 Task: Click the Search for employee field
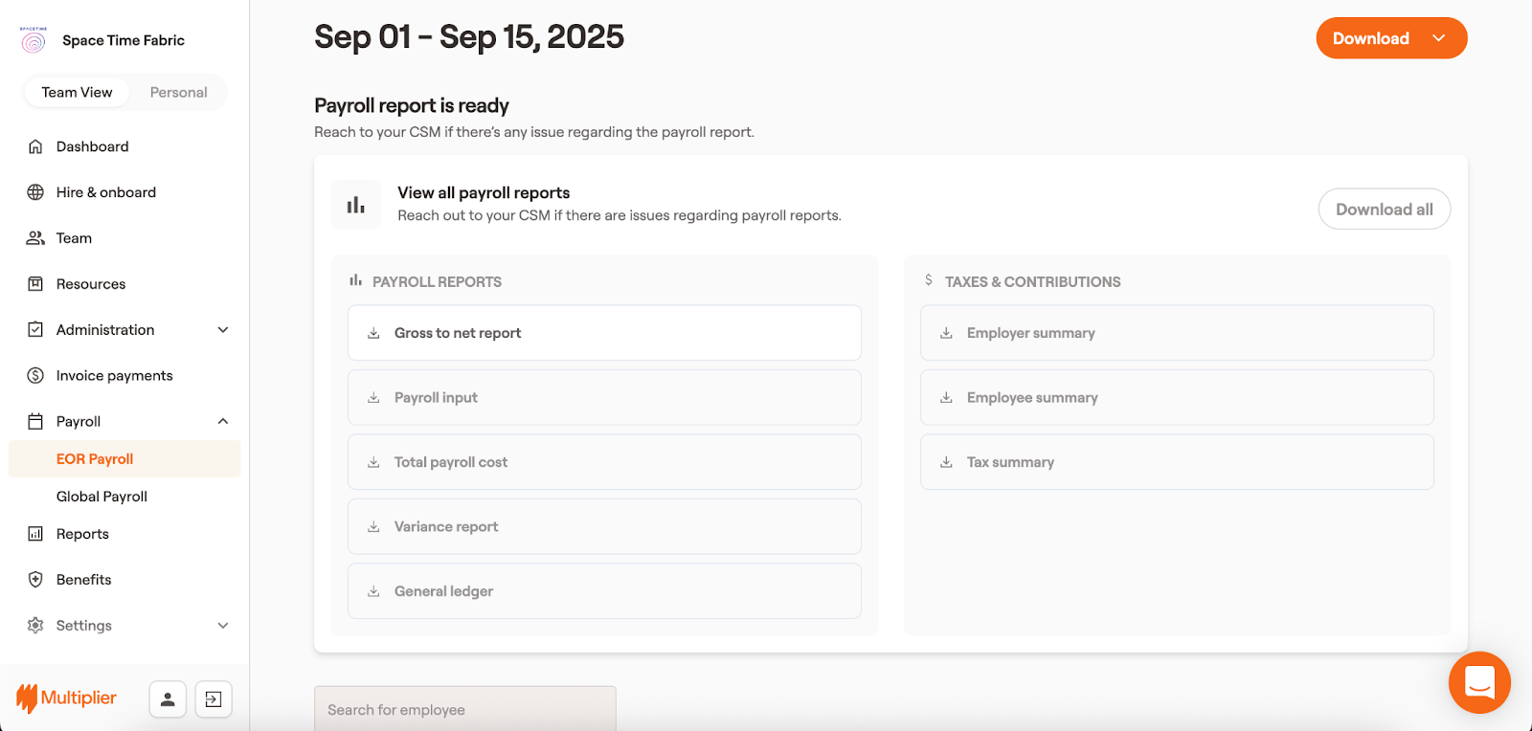465,710
